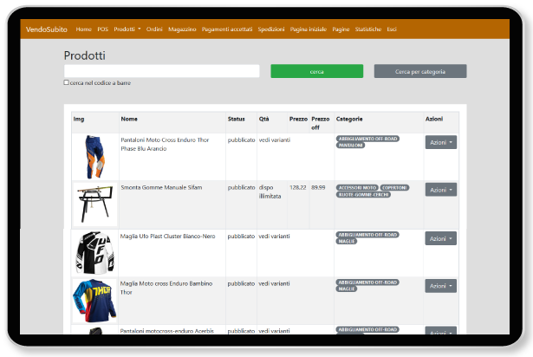Image resolution: width=533 pixels, height=357 pixels.
Task: Click product name Pantaloni motocross-enduro Acerbis
Action: 167,330
